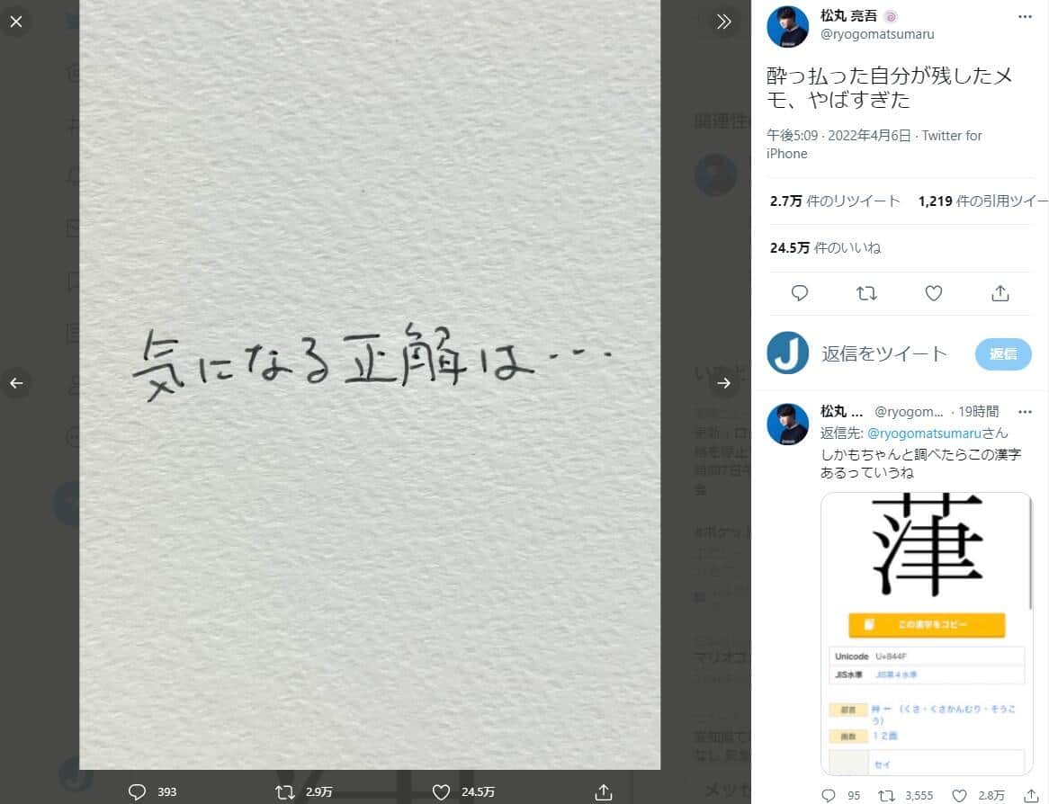The image size is (1049, 804).
Task: Open the more options menu on the main tweet
Action: (1025, 17)
